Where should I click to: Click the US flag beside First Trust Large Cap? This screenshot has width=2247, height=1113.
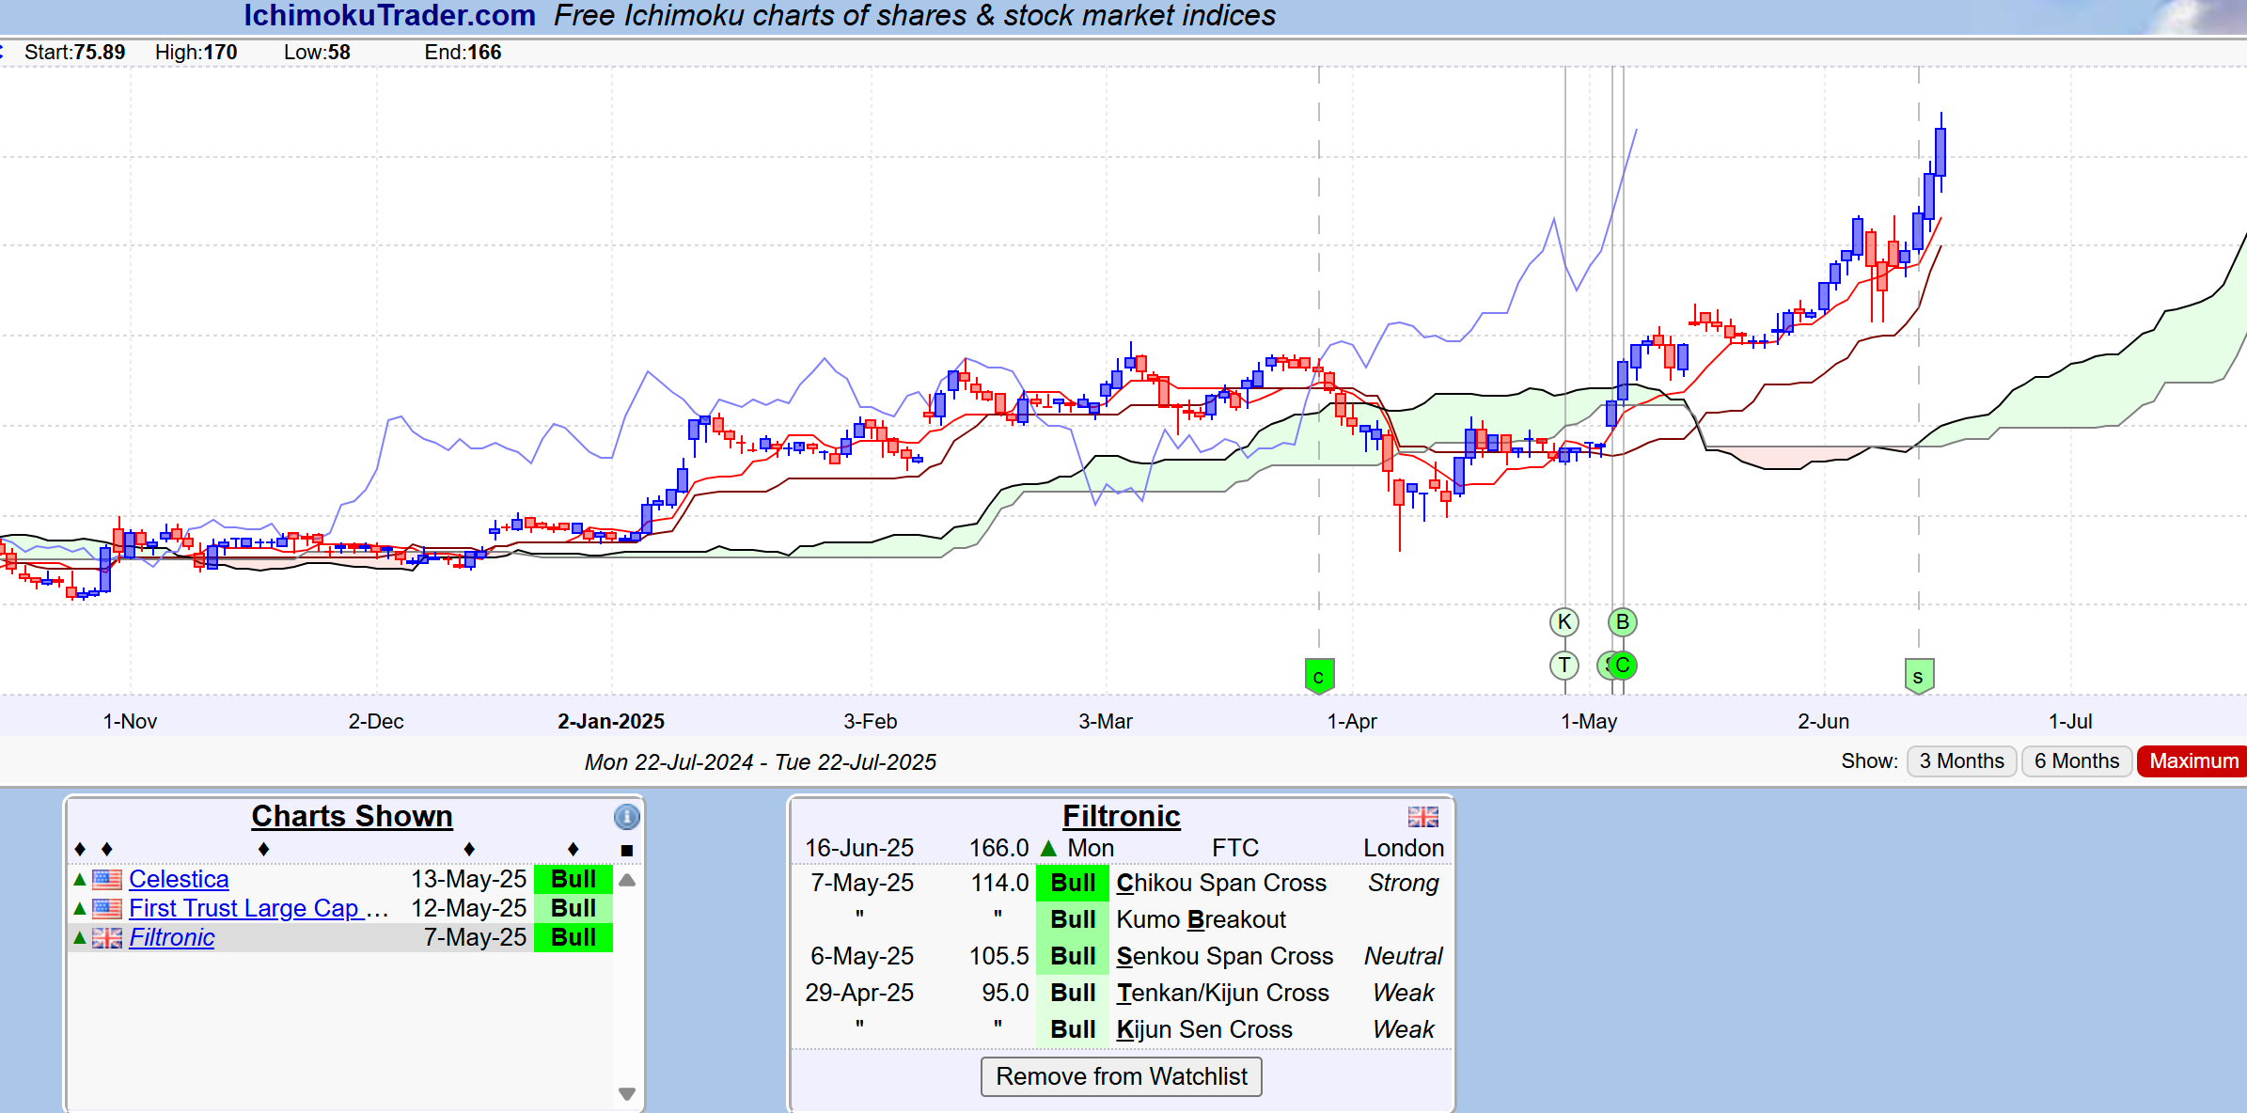pos(107,908)
